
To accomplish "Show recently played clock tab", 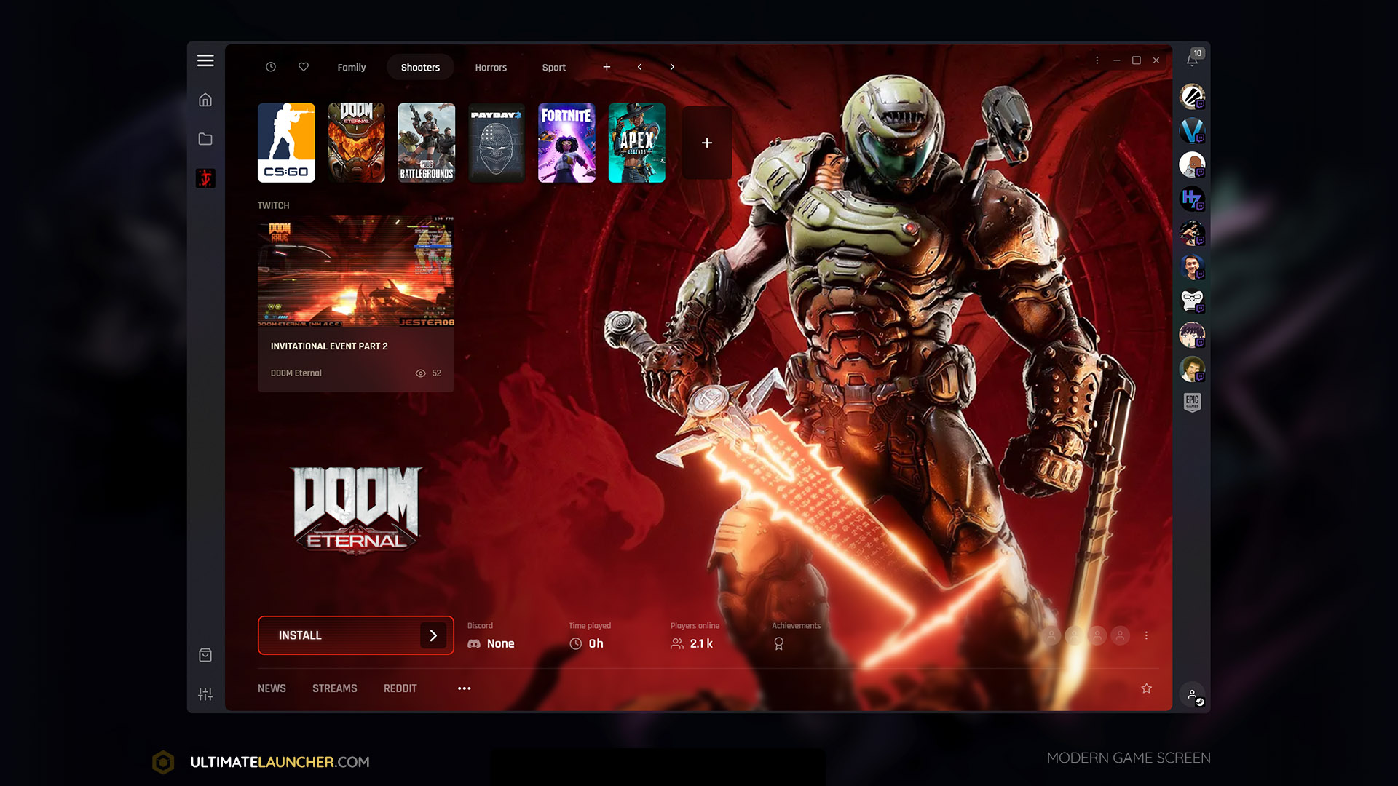I will pyautogui.click(x=271, y=67).
